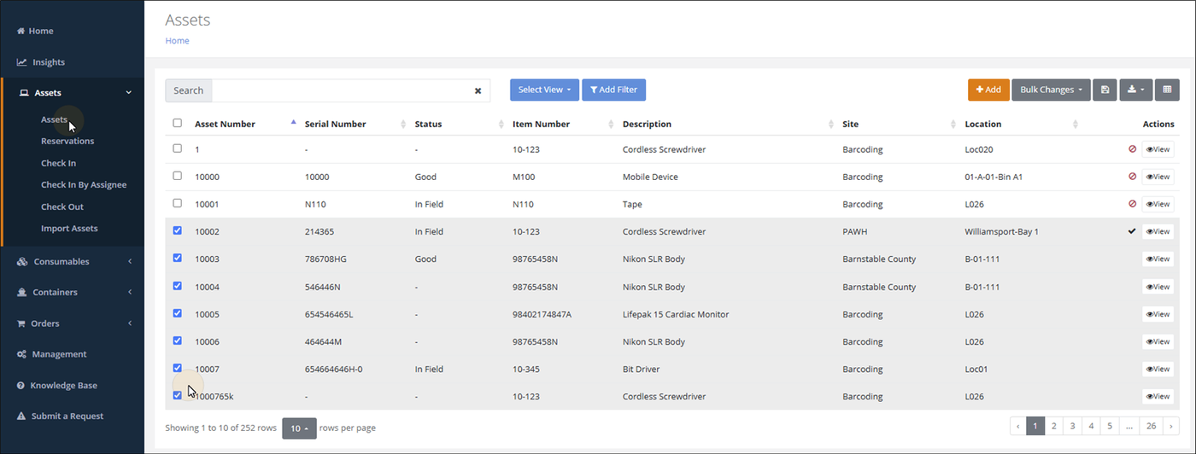The image size is (1196, 454).
Task: Go to pagination page 2
Action: point(1054,426)
